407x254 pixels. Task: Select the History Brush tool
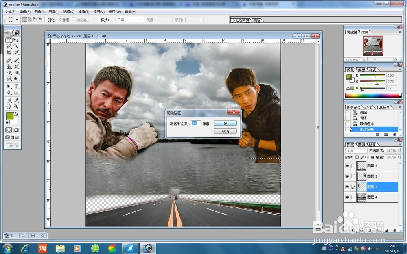click(x=16, y=66)
